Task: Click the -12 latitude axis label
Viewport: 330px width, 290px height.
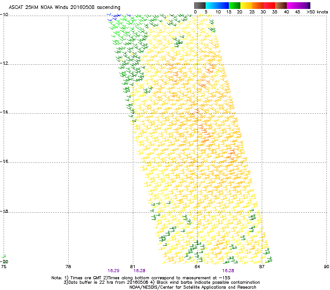Action: [x=4, y=63]
